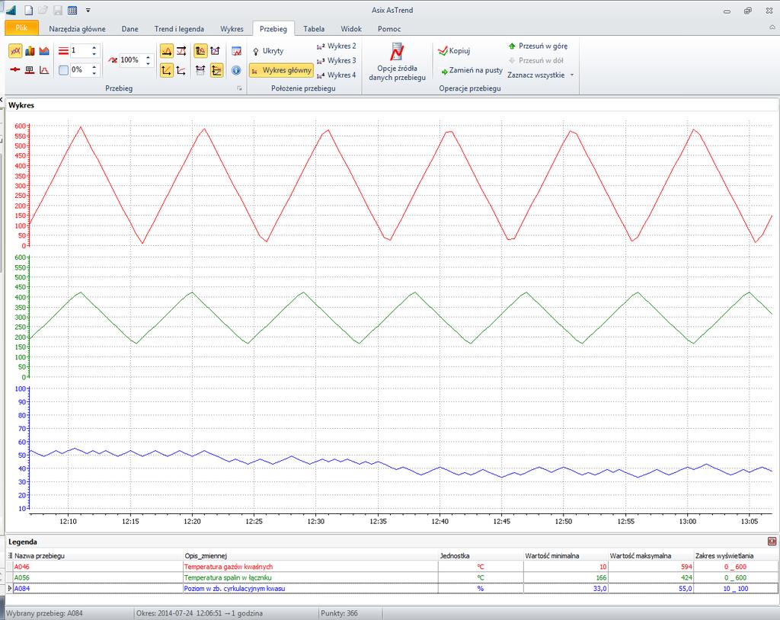780x620 pixels.
Task: Open the Pomoc tab
Action: (x=389, y=29)
